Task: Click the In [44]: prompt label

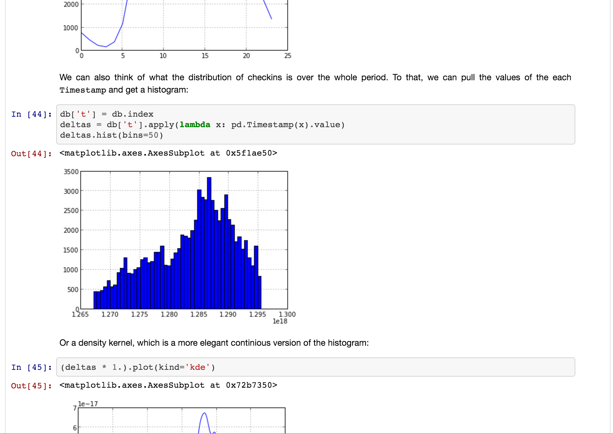Action: pyautogui.click(x=32, y=114)
